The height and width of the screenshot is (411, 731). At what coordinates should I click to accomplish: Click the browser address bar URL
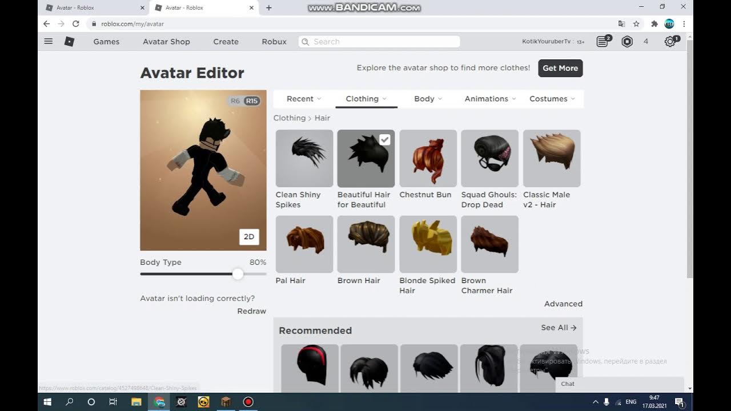coord(132,24)
